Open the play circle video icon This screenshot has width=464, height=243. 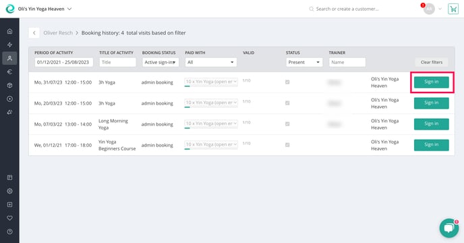point(9,99)
